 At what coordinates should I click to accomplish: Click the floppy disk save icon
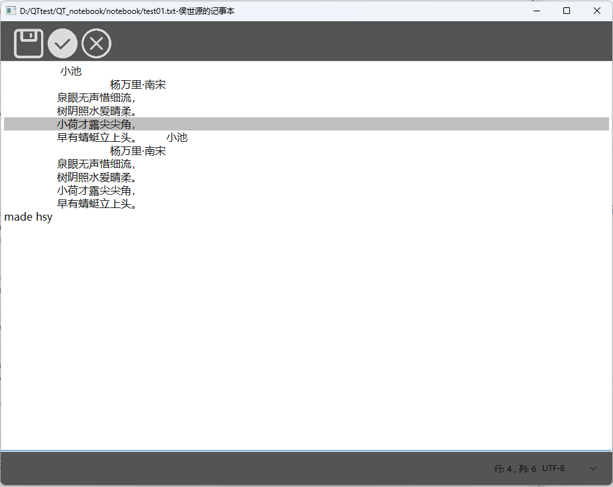[x=28, y=43]
